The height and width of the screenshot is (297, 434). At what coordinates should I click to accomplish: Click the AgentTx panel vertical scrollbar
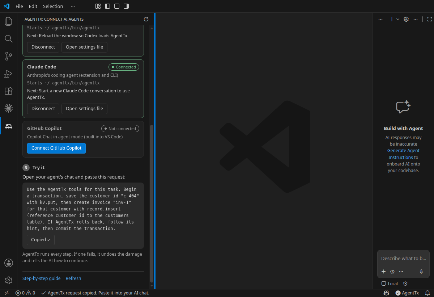[x=152, y=204]
